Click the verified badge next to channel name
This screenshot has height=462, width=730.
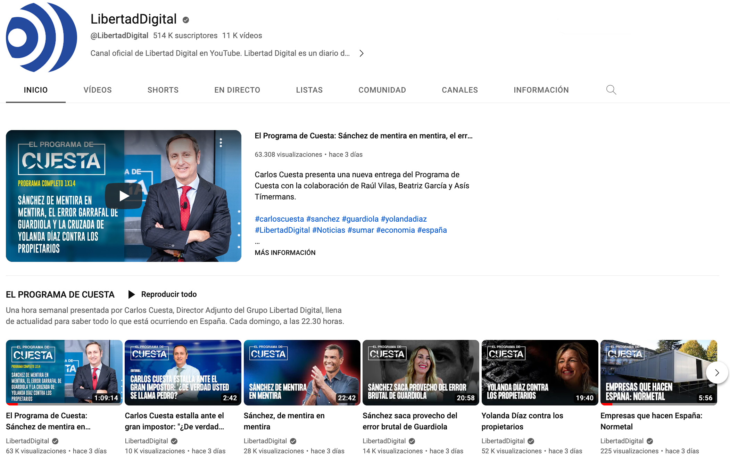(186, 20)
